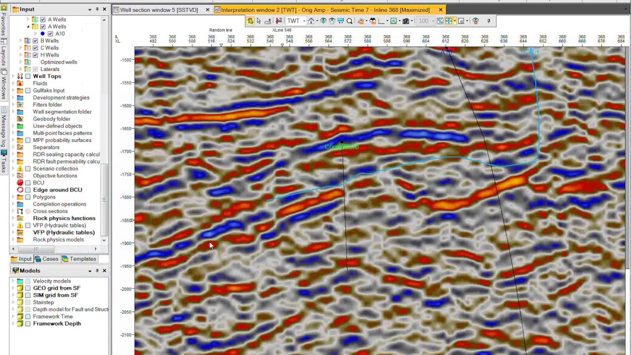Open Favorites side panel tab
Viewport: 631px width, 355px height.
(3, 21)
